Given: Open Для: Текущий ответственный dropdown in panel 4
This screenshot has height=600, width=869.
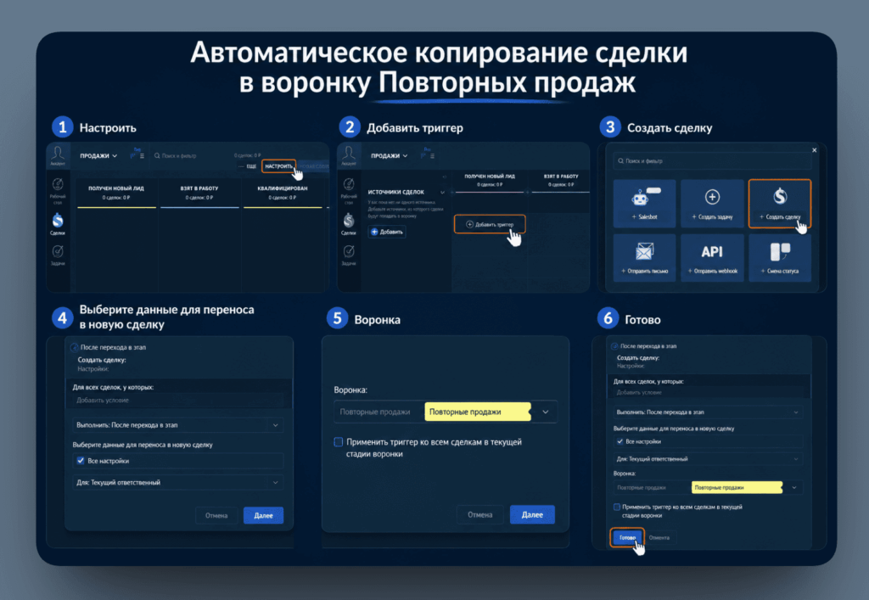Looking at the screenshot, I should (177, 483).
